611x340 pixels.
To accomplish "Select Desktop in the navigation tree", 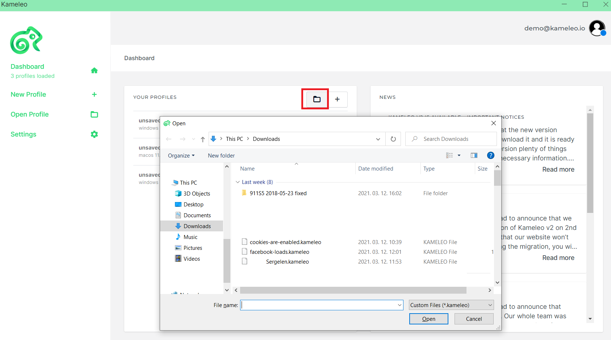I will [x=193, y=205].
